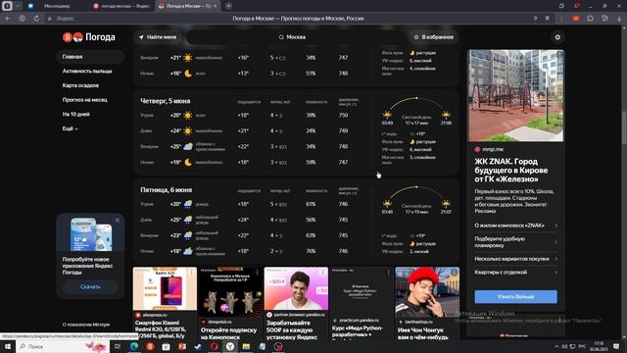The width and height of the screenshot is (627, 353).
Task: Expand the Ещё sidebar dropdown
Action: pyautogui.click(x=71, y=128)
